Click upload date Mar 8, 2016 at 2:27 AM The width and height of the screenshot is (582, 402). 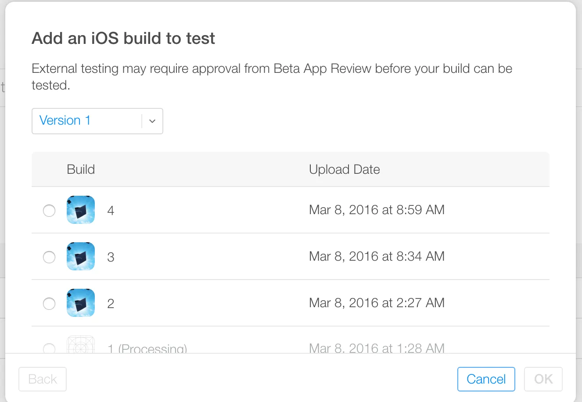pos(377,303)
